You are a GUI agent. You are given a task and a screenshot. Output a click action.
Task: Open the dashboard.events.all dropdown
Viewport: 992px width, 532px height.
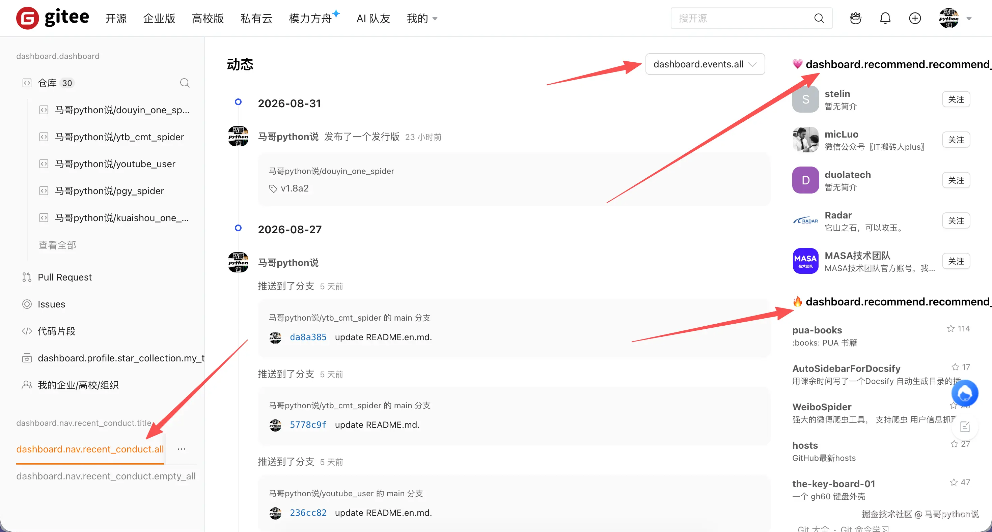(705, 64)
